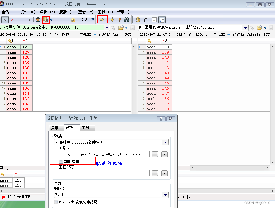This screenshot has width=275, height=208.
Task: Open the left file path dropdown for 00000000.xls
Action: click(107, 28)
